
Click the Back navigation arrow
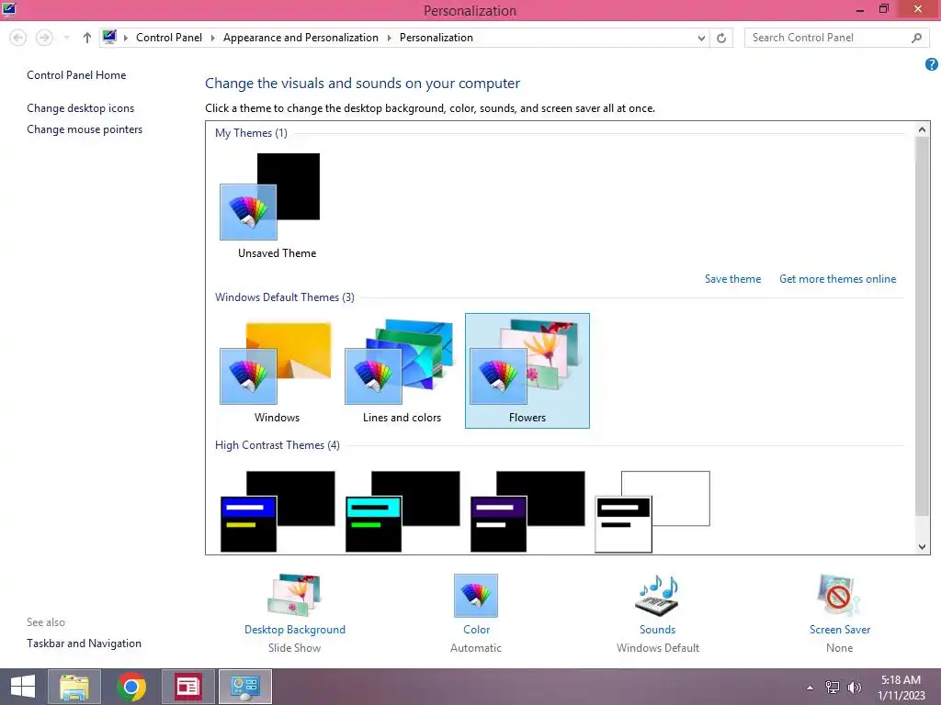coord(18,38)
